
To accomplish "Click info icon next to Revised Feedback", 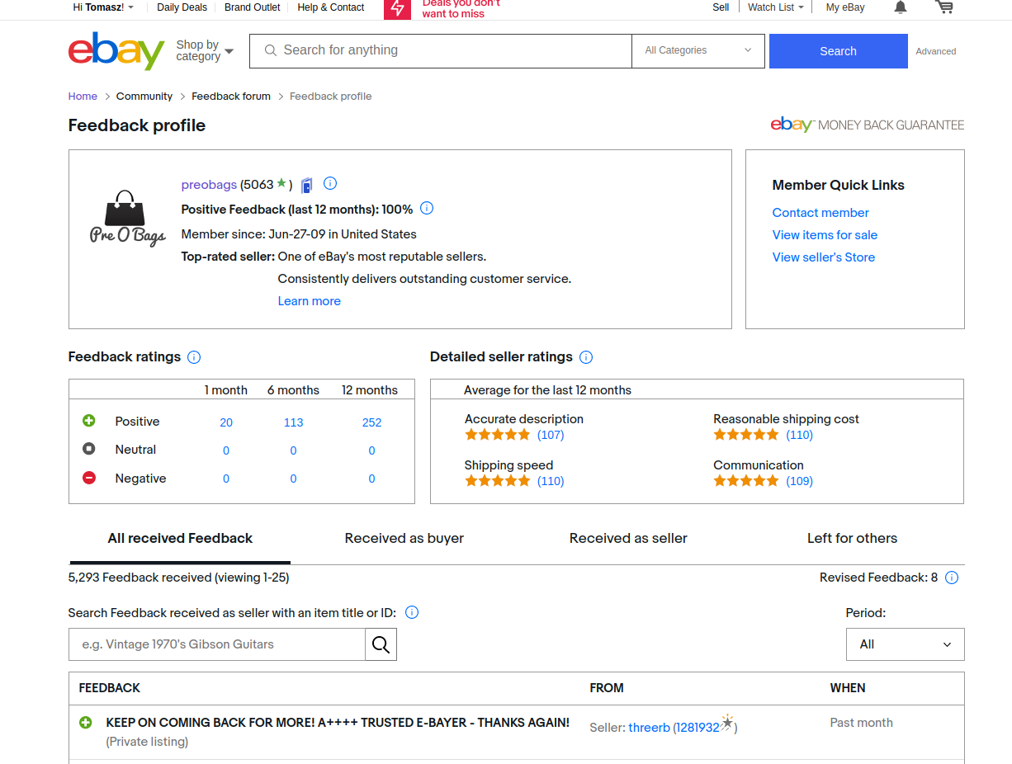I will [952, 578].
